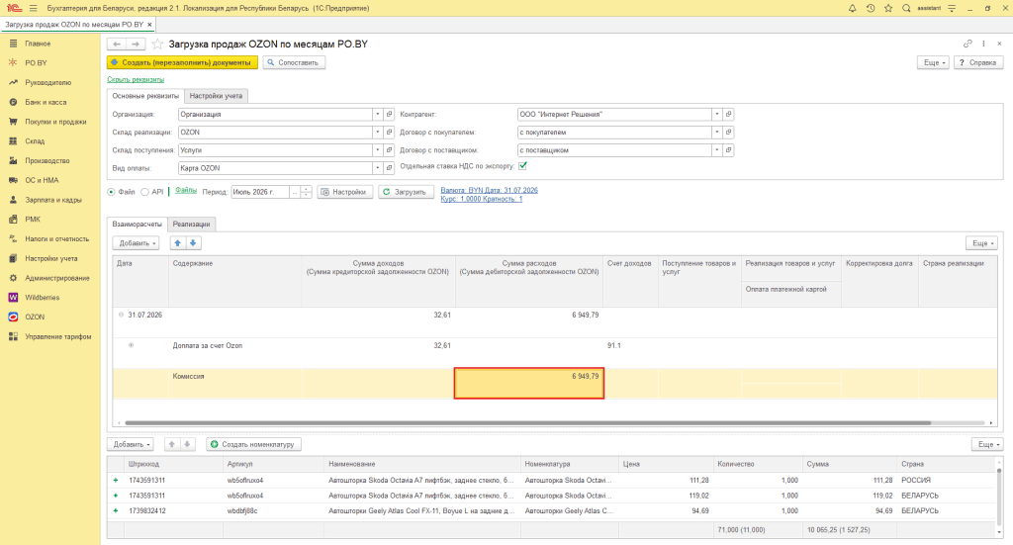Screen dimensions: 1013x545
Task: Copy link to this form
Action: [x=967, y=44]
